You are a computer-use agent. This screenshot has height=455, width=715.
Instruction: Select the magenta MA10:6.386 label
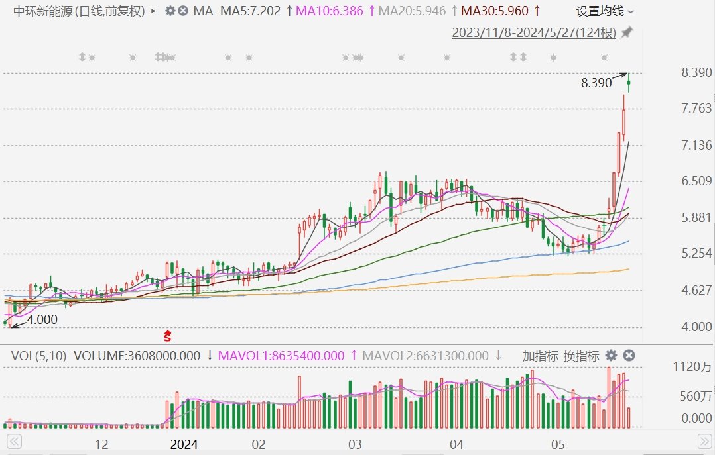329,11
